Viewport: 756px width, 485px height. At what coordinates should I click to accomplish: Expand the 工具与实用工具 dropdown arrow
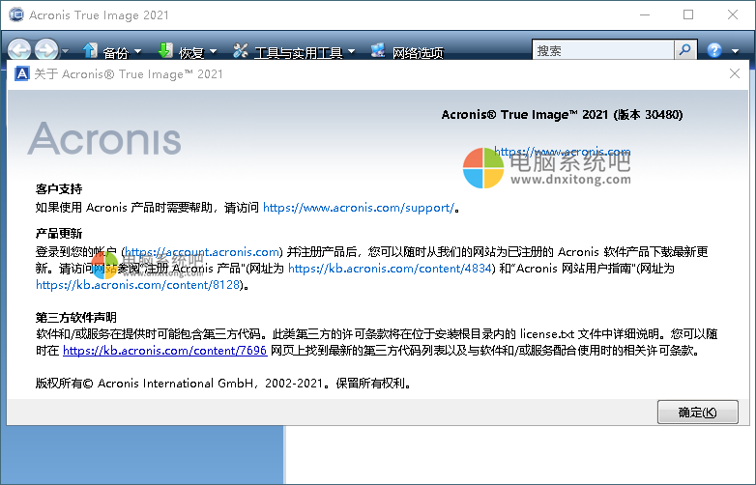(351, 51)
